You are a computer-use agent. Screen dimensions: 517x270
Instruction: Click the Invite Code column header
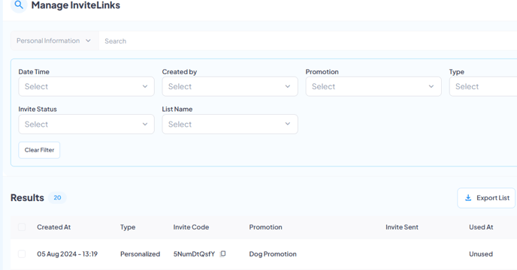pyautogui.click(x=191, y=227)
